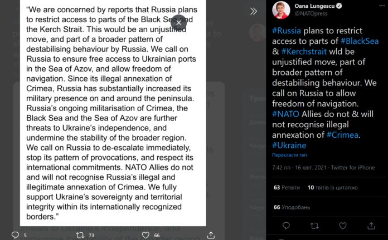Collapse the tweet side panel with double chevron

254,11
